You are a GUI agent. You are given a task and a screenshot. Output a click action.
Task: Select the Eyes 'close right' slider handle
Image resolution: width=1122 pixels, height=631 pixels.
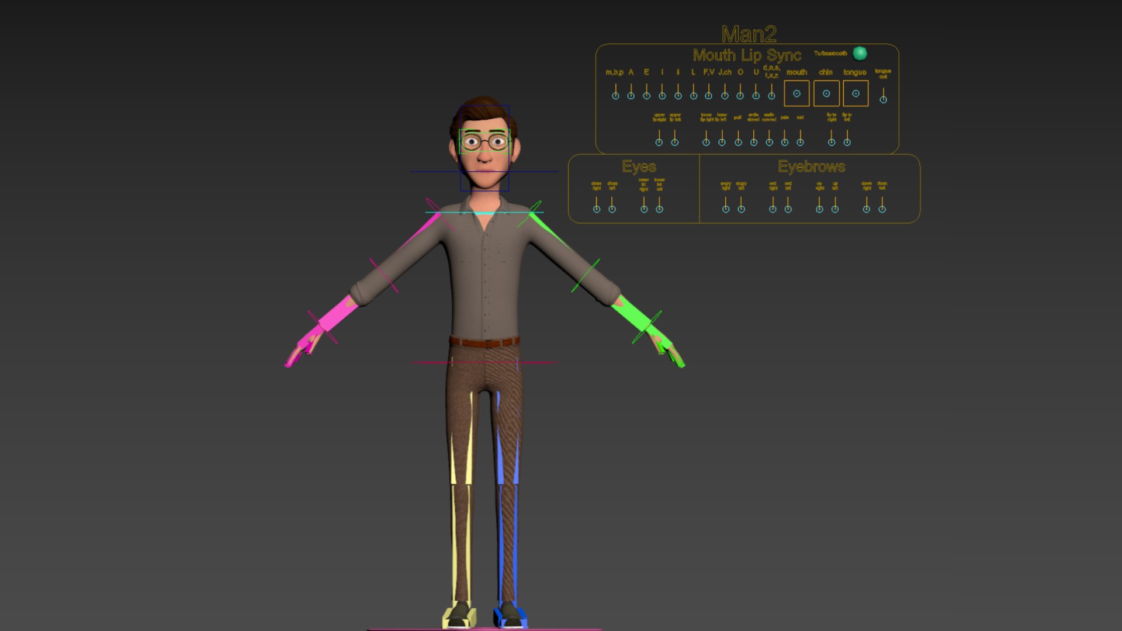(x=597, y=209)
